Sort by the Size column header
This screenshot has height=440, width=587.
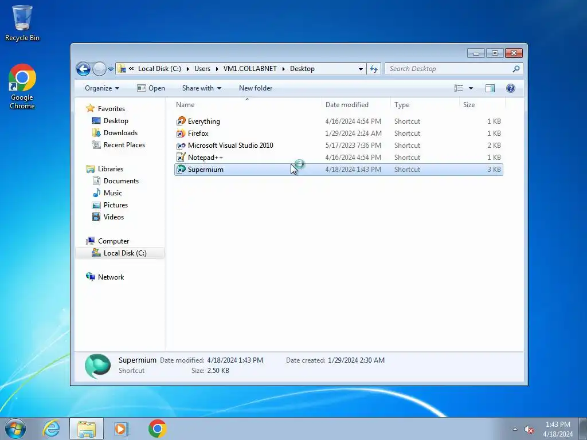click(x=482, y=105)
